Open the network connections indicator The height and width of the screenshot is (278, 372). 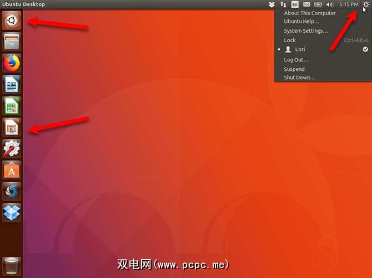coord(283,4)
